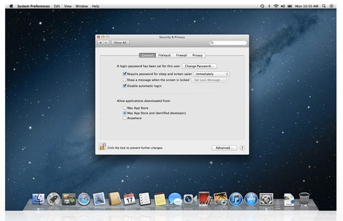Screen dimensions: 343x221
Task: Open Reminders checklist icon in dock
Action: pyautogui.click(x=145, y=199)
